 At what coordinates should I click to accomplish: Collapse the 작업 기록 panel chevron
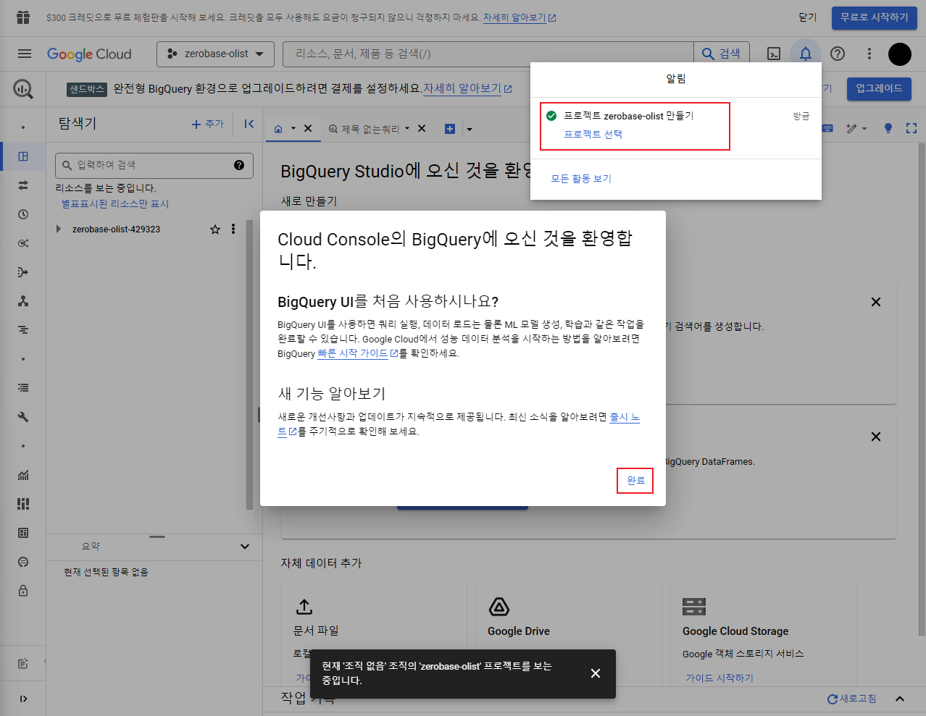coord(900,699)
